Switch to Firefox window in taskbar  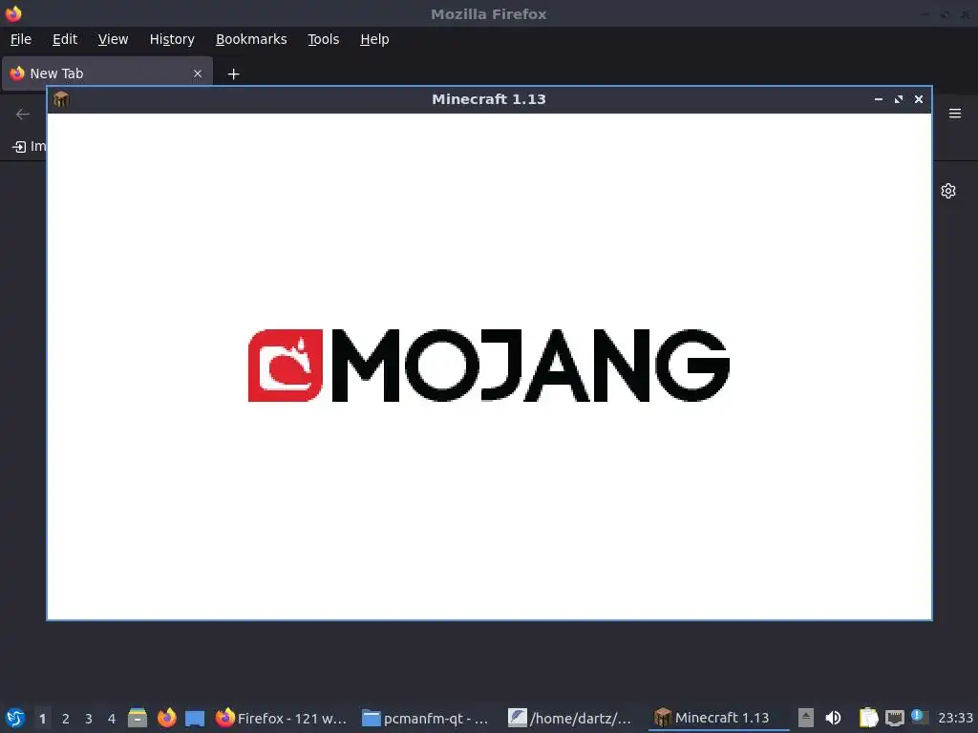[281, 718]
